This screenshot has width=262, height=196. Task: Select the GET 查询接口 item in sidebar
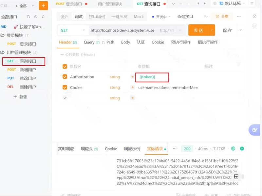pyautogui.click(x=24, y=61)
